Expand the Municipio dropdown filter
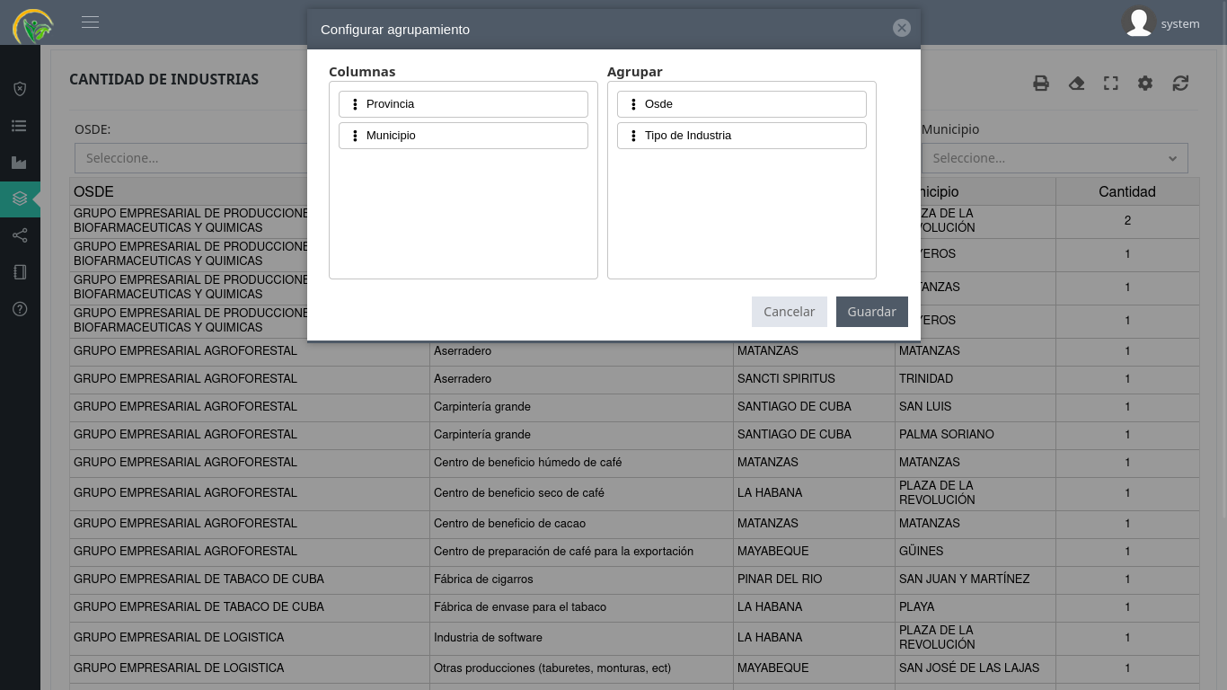Screen dimensions: 1227x690 1055,158
